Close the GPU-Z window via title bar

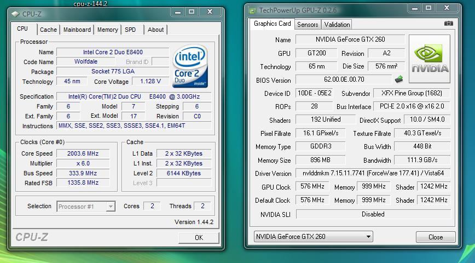click(x=447, y=8)
